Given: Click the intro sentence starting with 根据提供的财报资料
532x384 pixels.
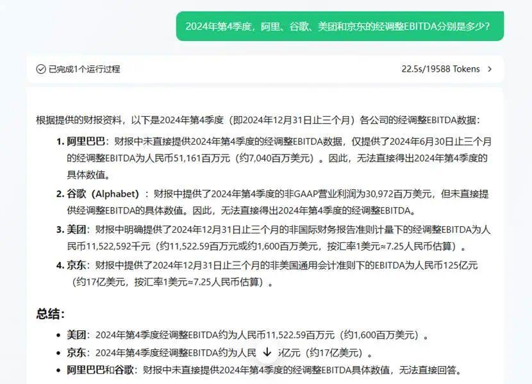Looking at the screenshot, I should 258,120.
